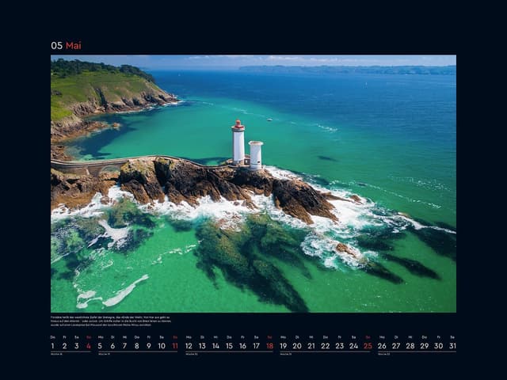Click the weekday abbreviation above date 31
The height and width of the screenshot is (380, 507).
[452, 337]
